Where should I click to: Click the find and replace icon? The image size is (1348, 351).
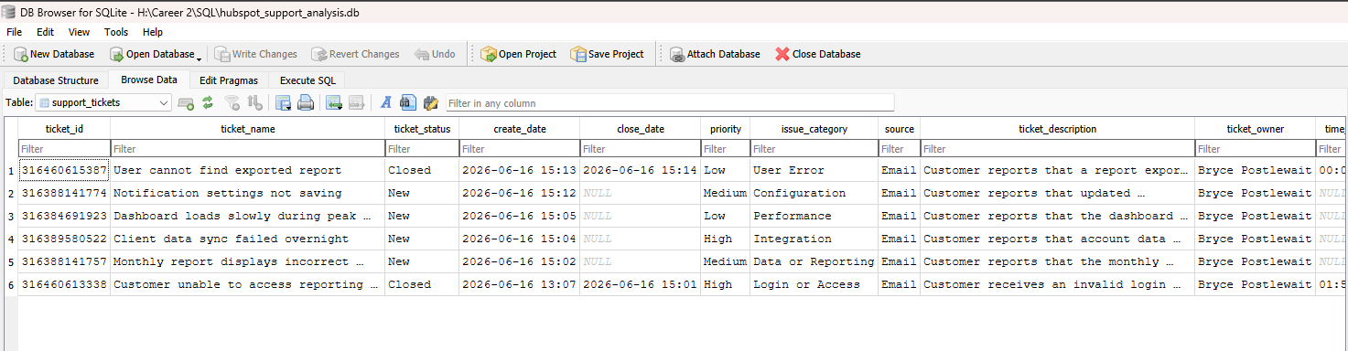point(431,102)
